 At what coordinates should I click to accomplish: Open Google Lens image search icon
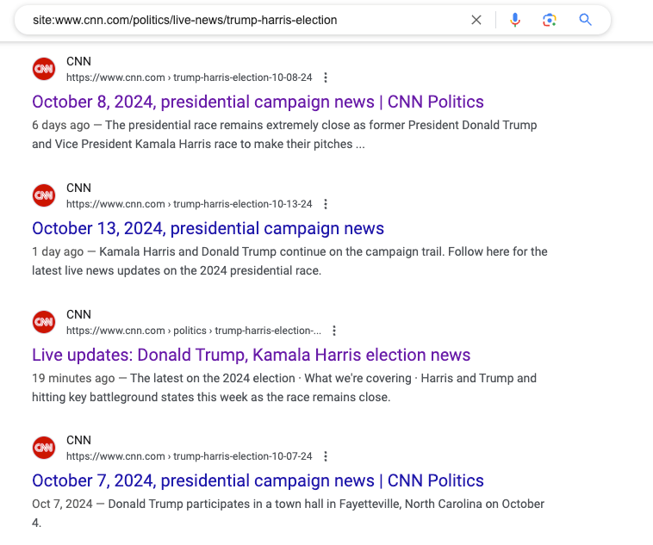[550, 20]
